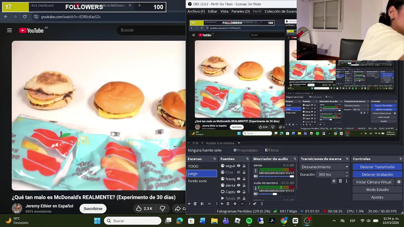
Task: Open virtual camera settings gear
Action: click(x=399, y=182)
